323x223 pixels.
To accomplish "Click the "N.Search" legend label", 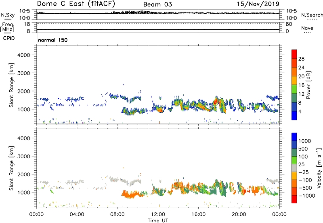I will pos(312,15).
